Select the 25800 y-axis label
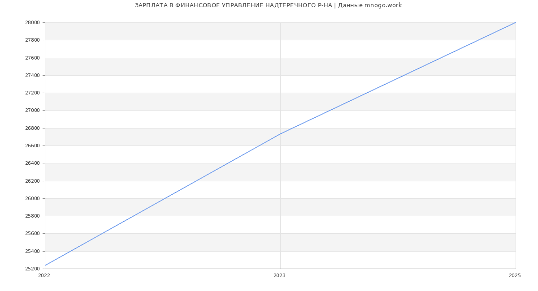538x291 pixels. pyautogui.click(x=32, y=216)
